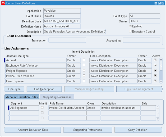Screen dimensions: 166x137
Task: Uncheck Active for Exchange Rate Variance line
Action: pyautogui.click(x=155, y=65)
